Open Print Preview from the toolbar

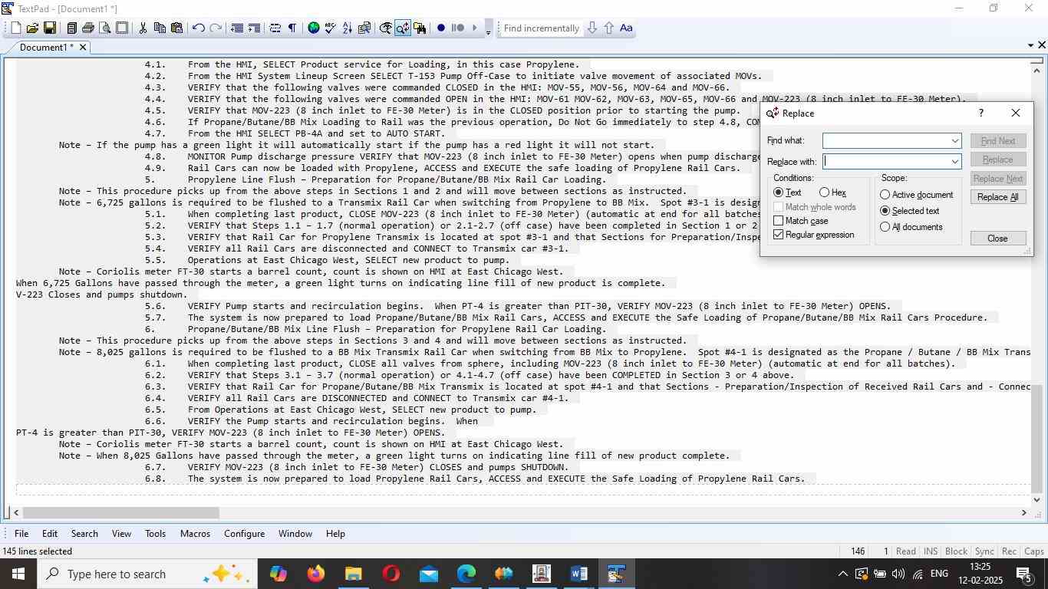105,28
